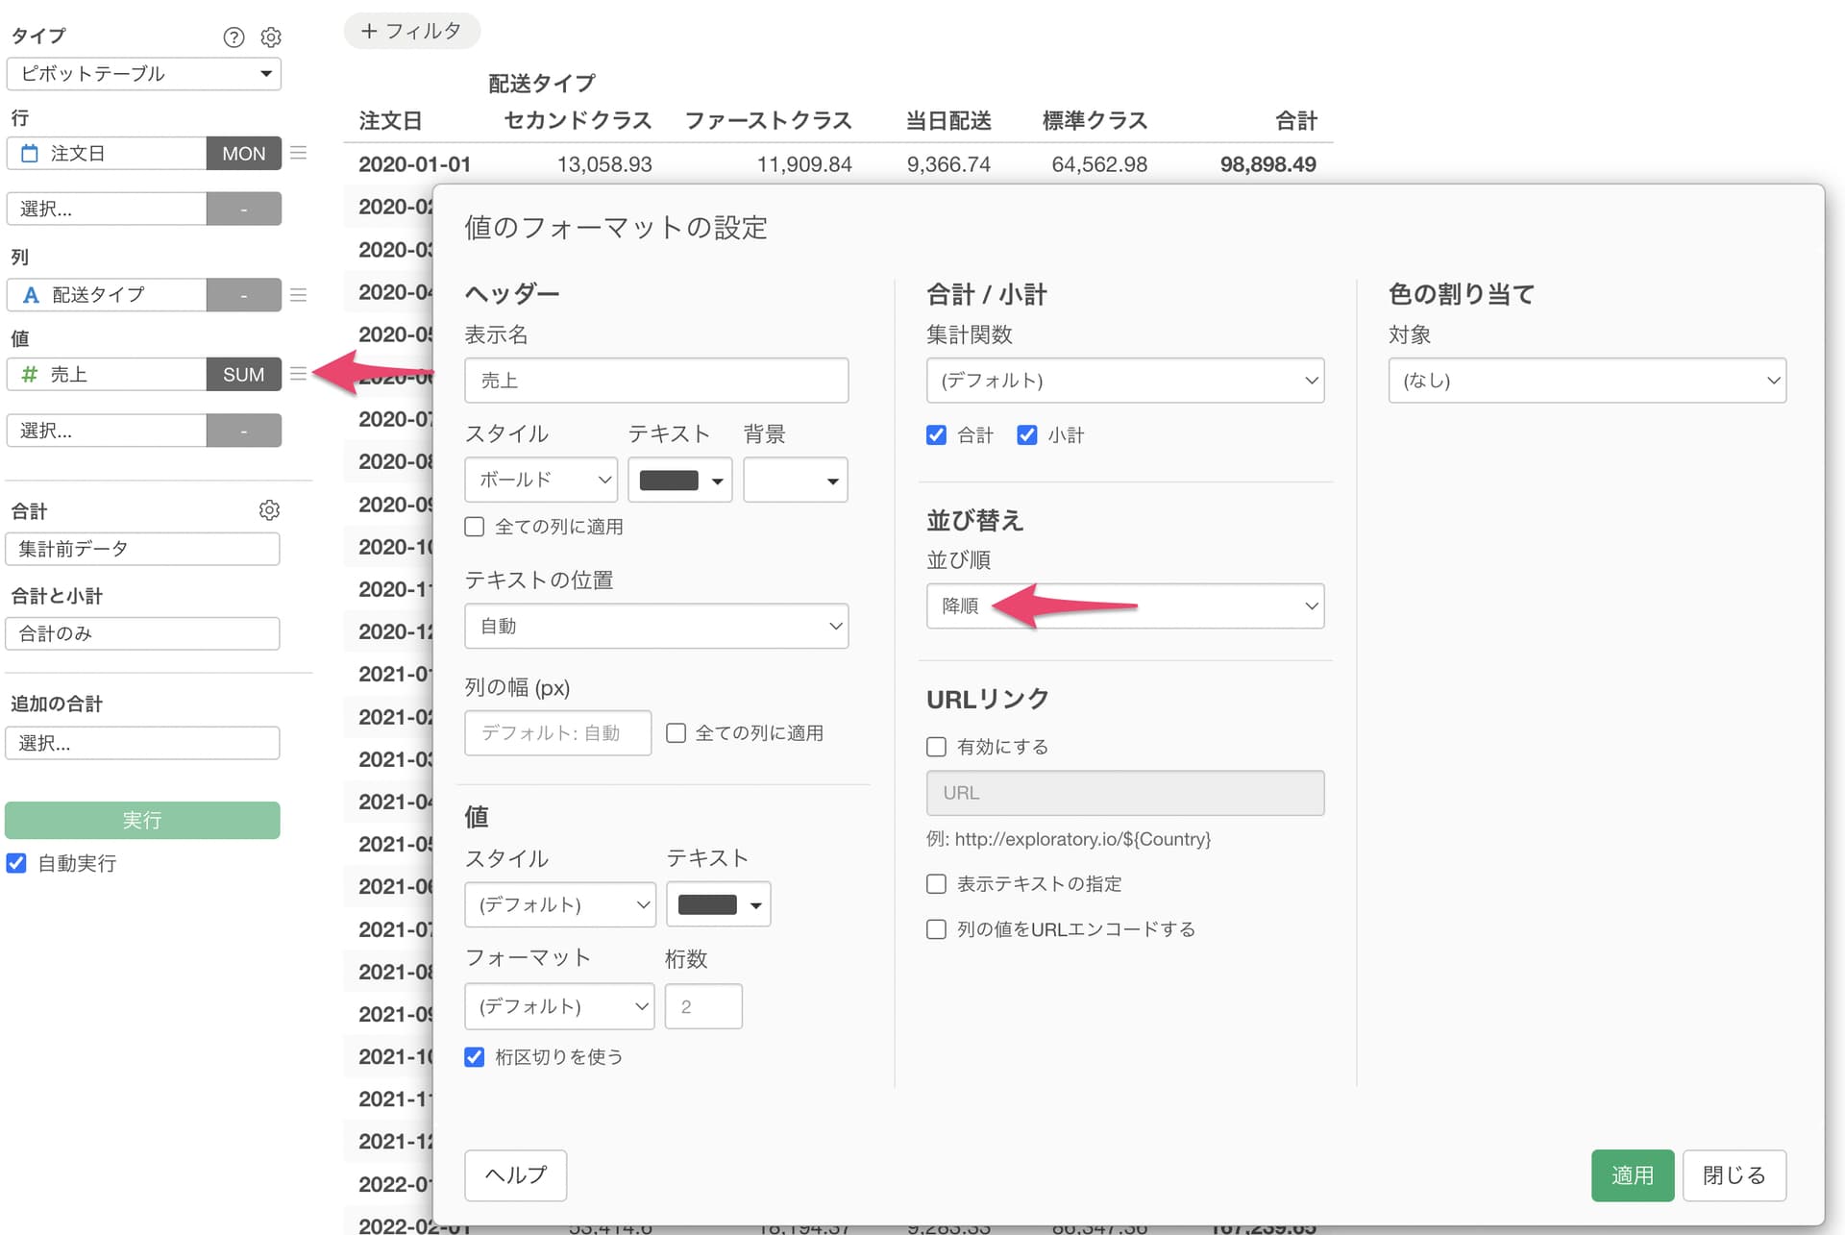Click the hash icon in 売上 field
The width and height of the screenshot is (1845, 1235).
30,375
